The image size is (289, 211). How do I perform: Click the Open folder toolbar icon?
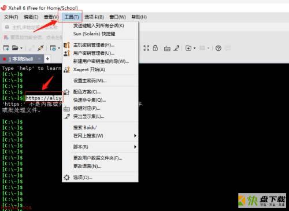click(15, 47)
